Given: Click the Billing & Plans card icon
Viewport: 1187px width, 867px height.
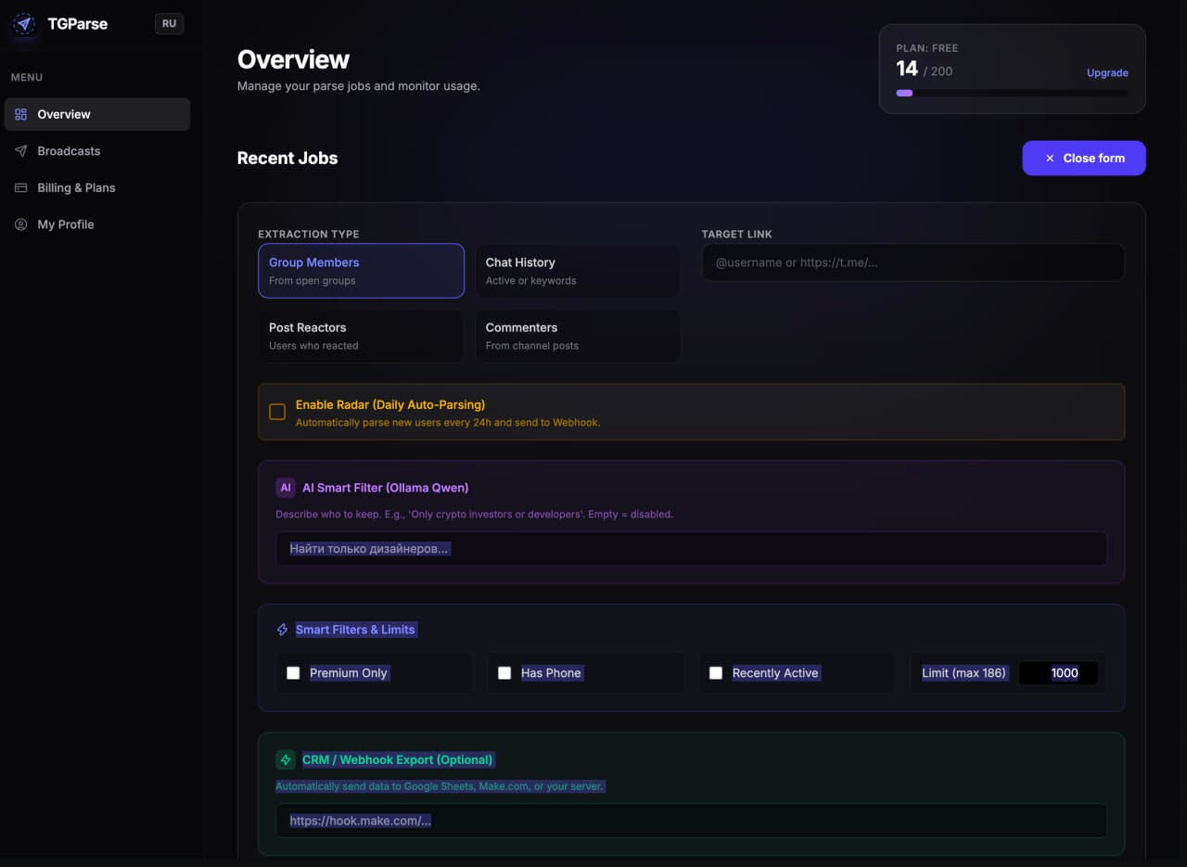Looking at the screenshot, I should (x=20, y=187).
